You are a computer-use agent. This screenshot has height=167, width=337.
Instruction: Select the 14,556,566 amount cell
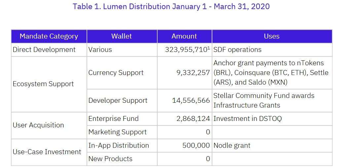coord(191,100)
